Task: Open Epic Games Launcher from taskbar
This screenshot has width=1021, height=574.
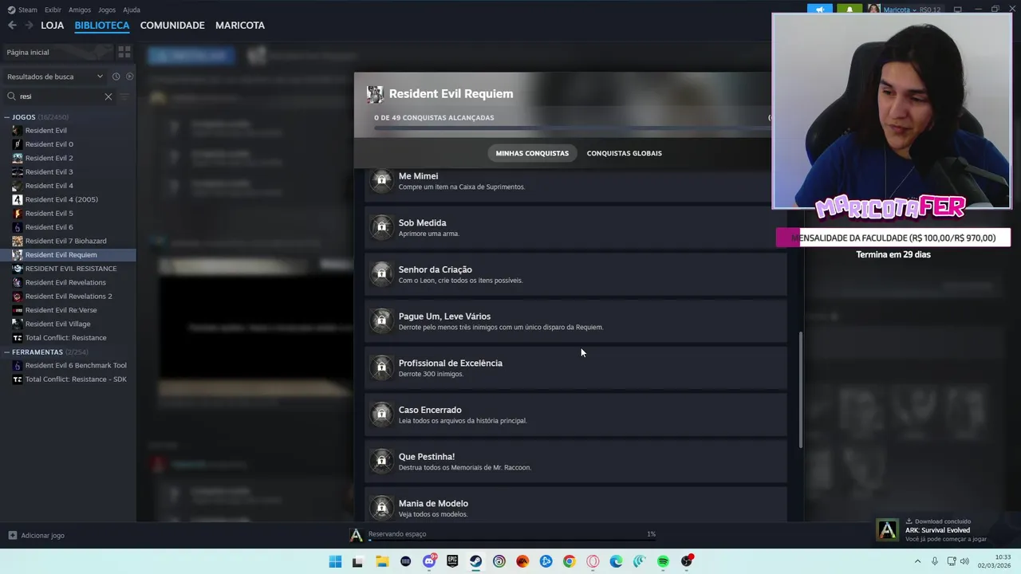Action: click(x=452, y=562)
